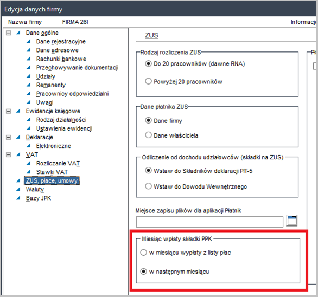Viewport: 318px width, 297px height.
Task: Click the Płatnik file path input field
Action: [209, 222]
